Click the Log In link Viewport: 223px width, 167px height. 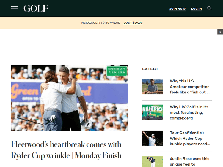196,9
